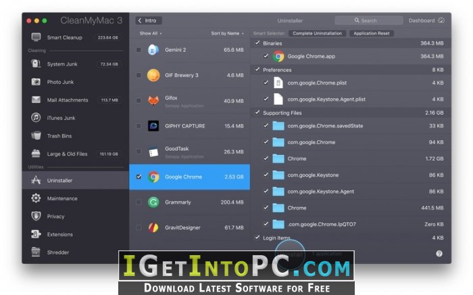Select the GoodTask app name

click(177, 149)
